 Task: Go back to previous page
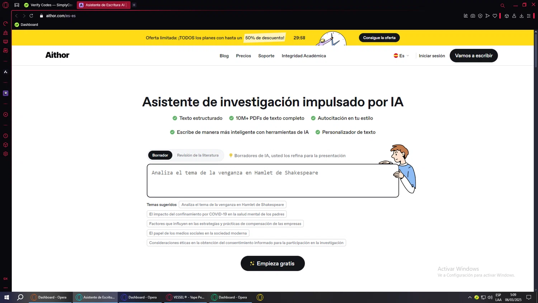point(16,16)
